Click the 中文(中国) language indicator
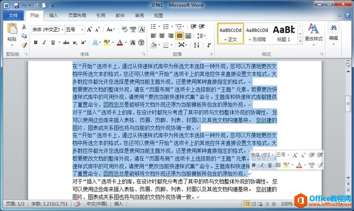Image resolution: width=354 pixels, height=211 pixels. [97, 204]
